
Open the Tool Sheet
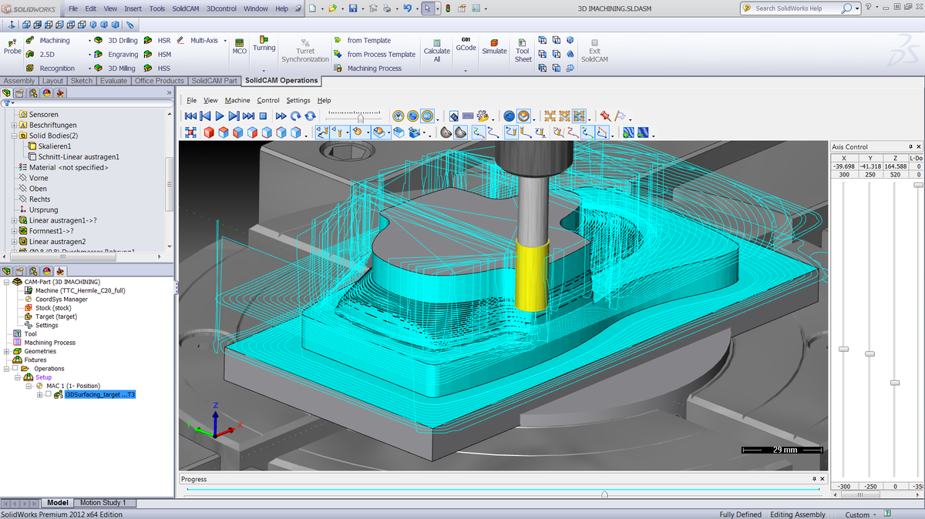(523, 51)
